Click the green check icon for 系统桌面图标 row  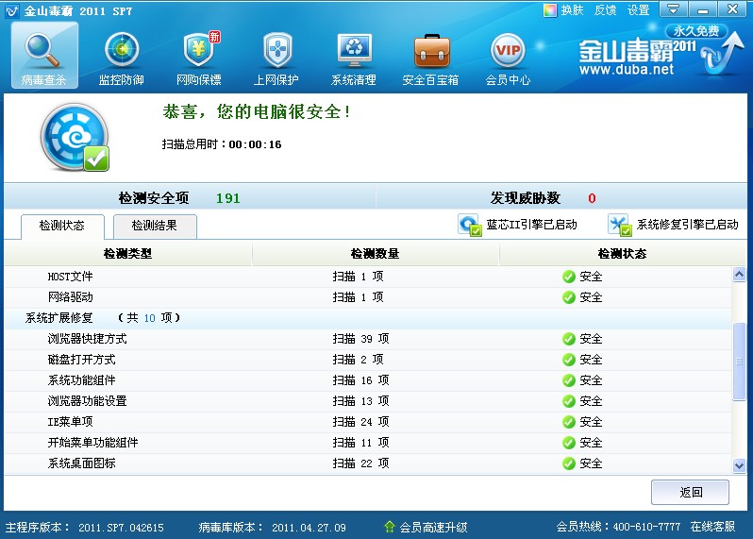point(569,463)
